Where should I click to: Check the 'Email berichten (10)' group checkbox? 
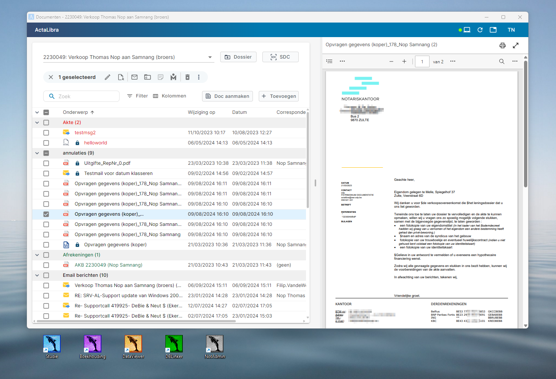pyautogui.click(x=46, y=275)
